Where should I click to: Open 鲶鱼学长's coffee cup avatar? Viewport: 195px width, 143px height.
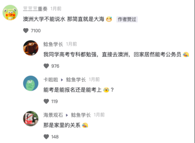tap(31, 48)
